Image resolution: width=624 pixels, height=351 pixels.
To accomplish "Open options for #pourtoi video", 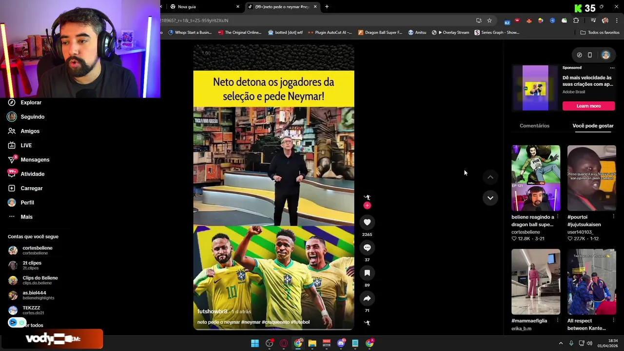I will (613, 217).
